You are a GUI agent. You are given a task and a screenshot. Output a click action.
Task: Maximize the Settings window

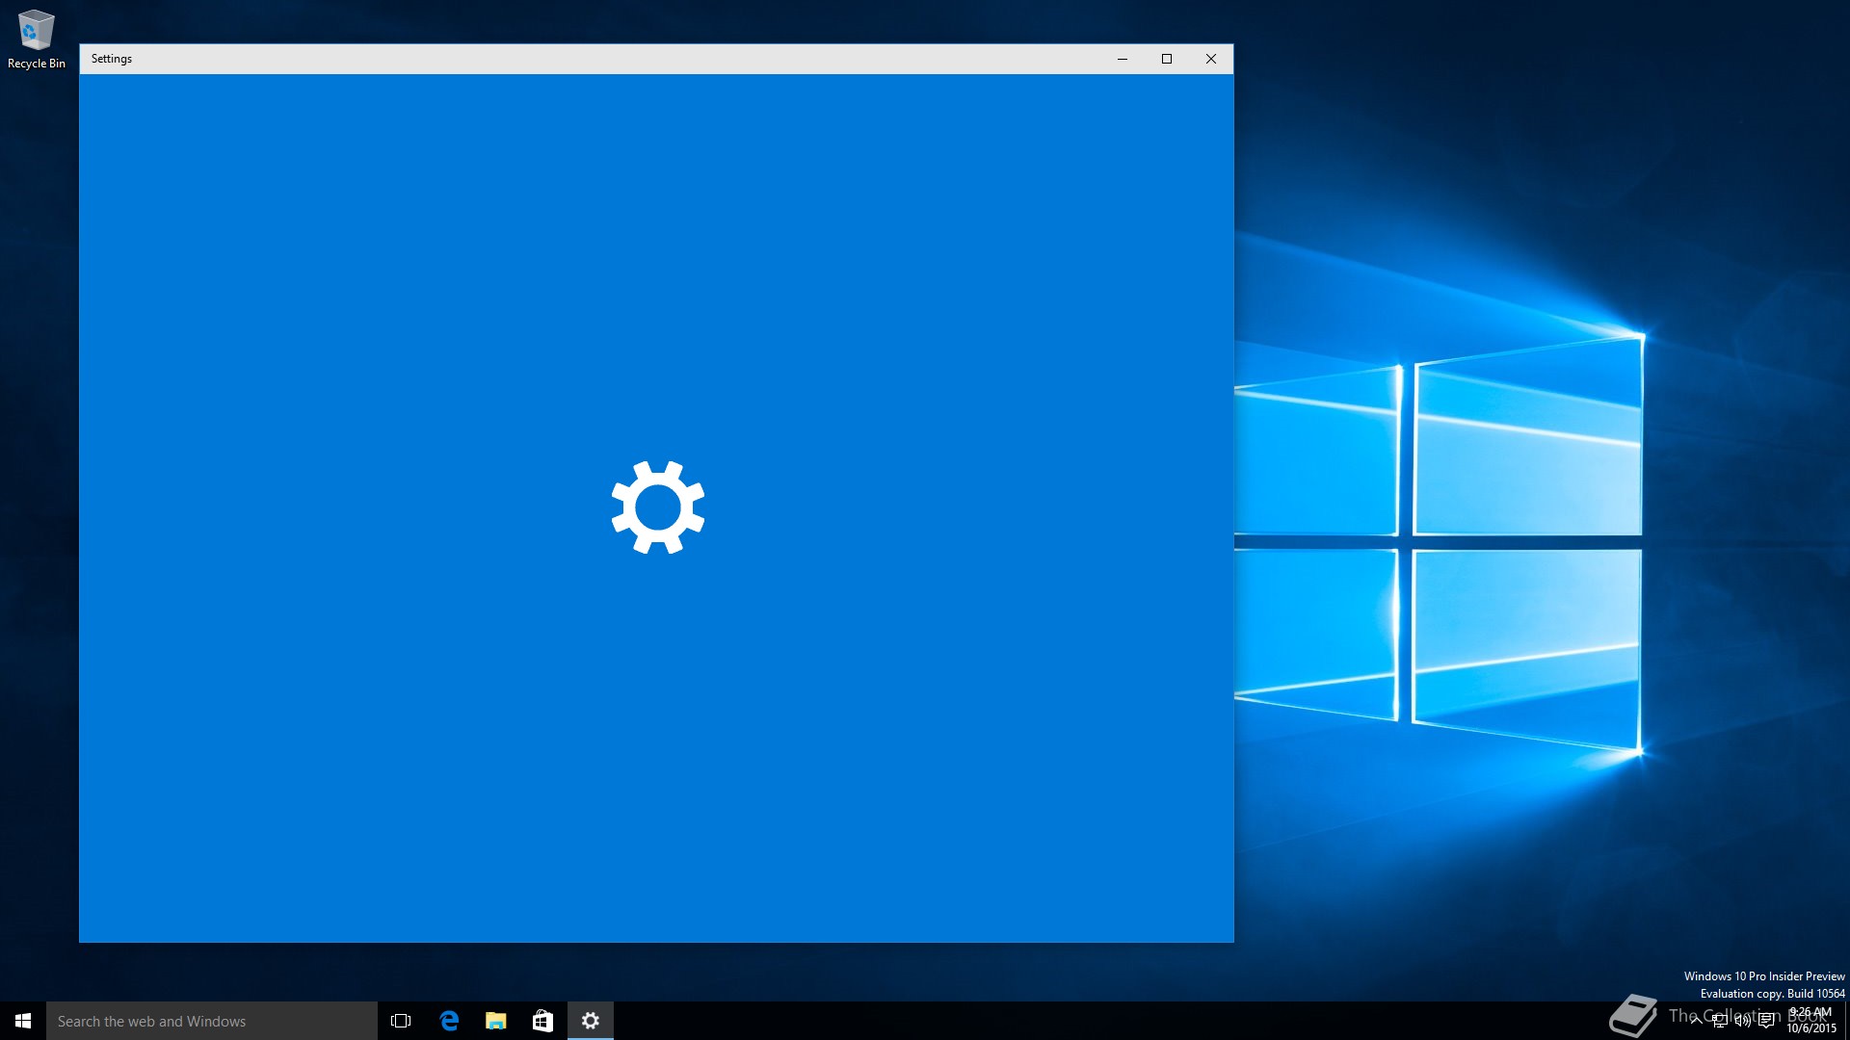pos(1167,59)
